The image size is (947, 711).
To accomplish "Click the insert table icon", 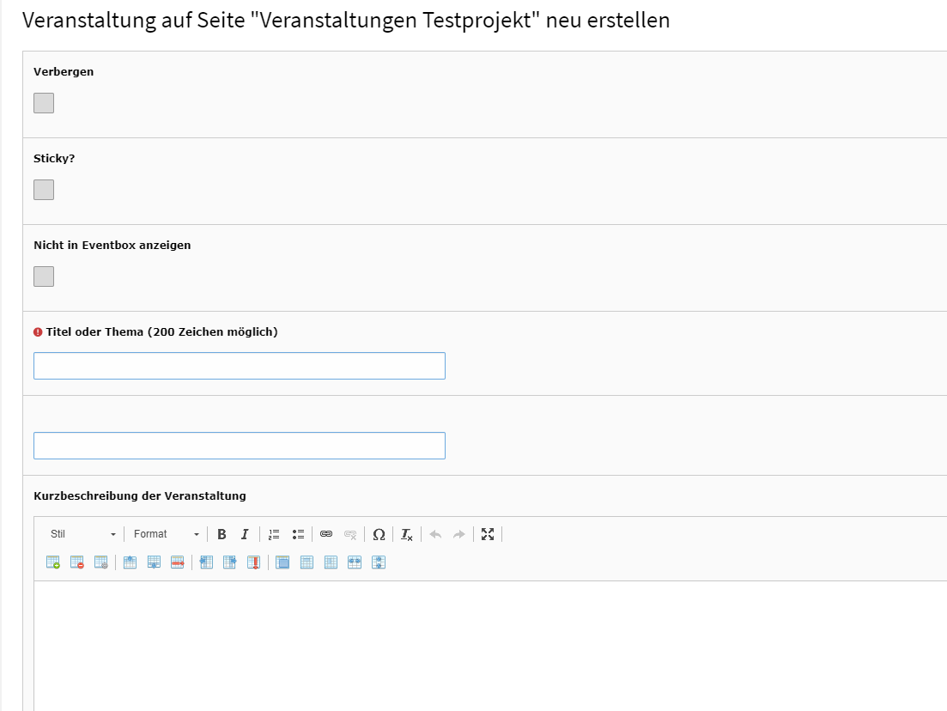I will coord(53,562).
